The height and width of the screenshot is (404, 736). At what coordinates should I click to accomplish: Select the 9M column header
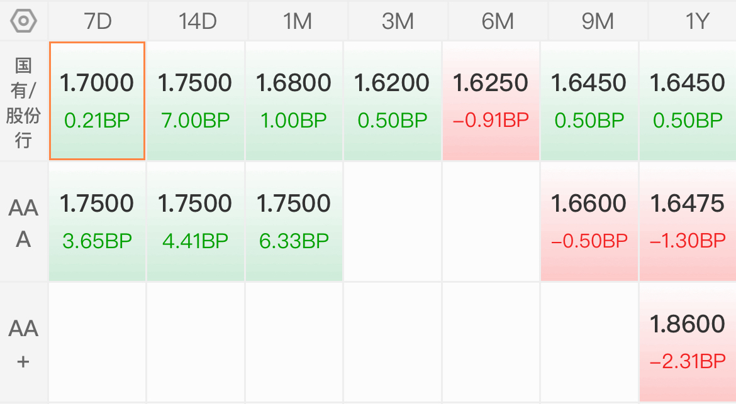click(x=598, y=21)
